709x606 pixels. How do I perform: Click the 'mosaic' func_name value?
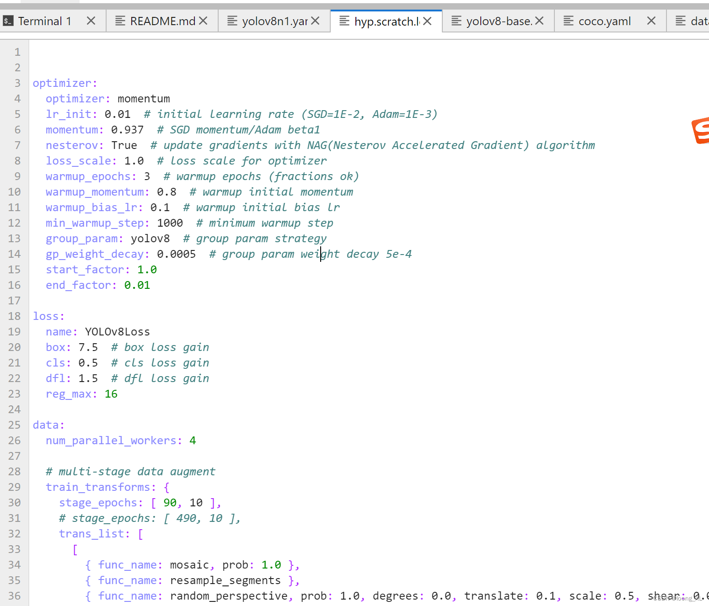point(189,565)
